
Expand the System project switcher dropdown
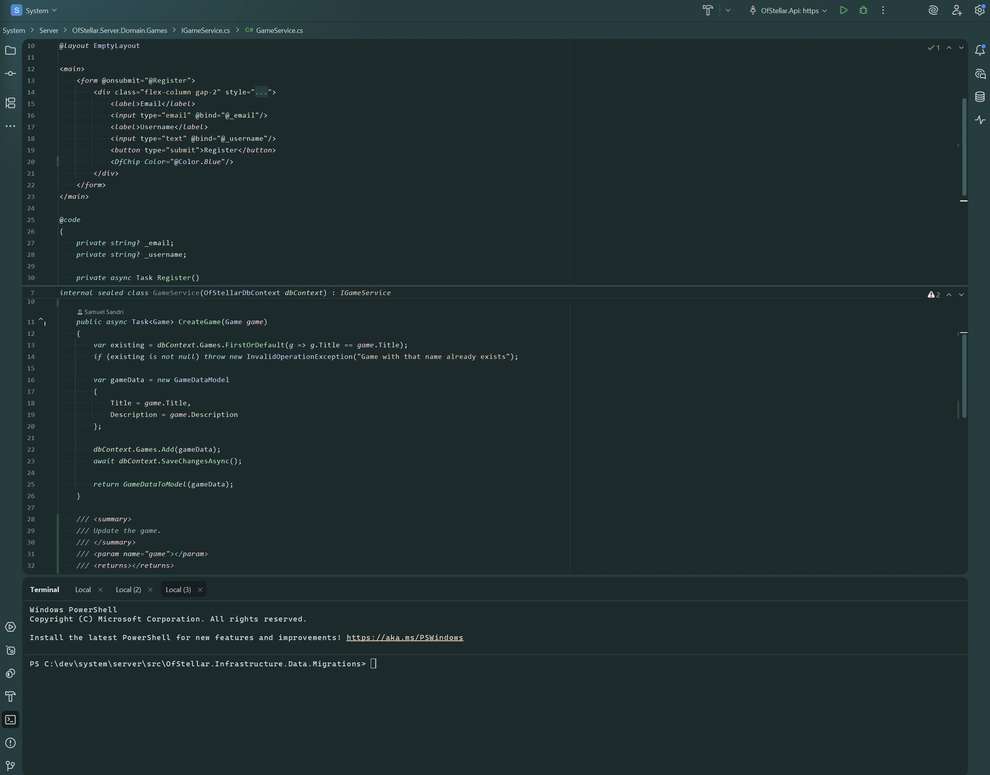[x=55, y=10]
